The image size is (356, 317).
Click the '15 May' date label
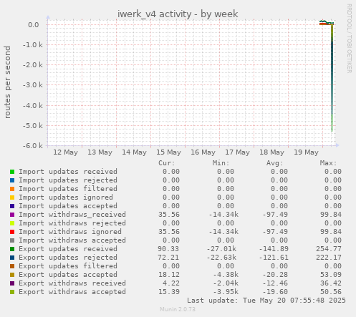(x=168, y=152)
